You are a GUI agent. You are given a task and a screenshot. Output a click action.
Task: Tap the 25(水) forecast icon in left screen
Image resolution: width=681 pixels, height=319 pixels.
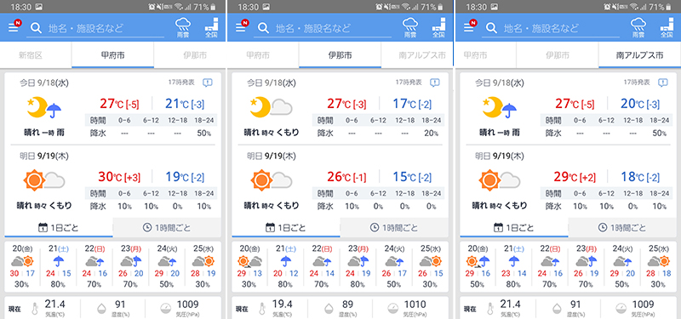coord(203,261)
